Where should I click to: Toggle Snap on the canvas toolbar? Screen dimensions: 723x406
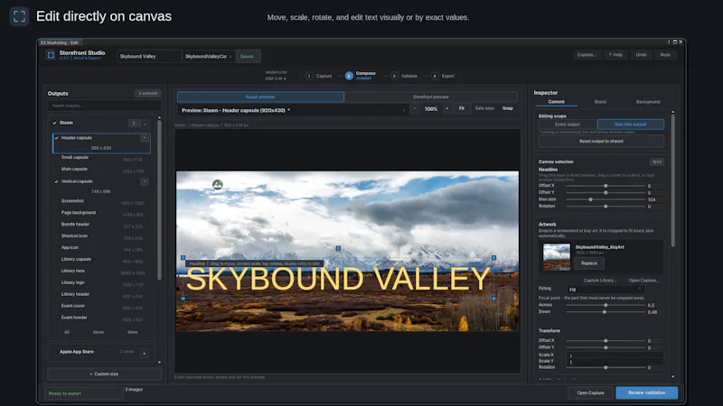tap(508, 108)
